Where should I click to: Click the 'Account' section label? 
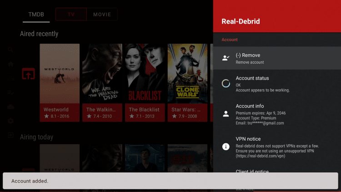click(x=230, y=40)
